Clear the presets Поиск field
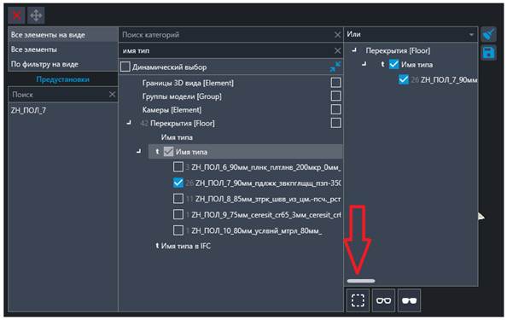This screenshot has height=320, width=507. click(x=112, y=94)
